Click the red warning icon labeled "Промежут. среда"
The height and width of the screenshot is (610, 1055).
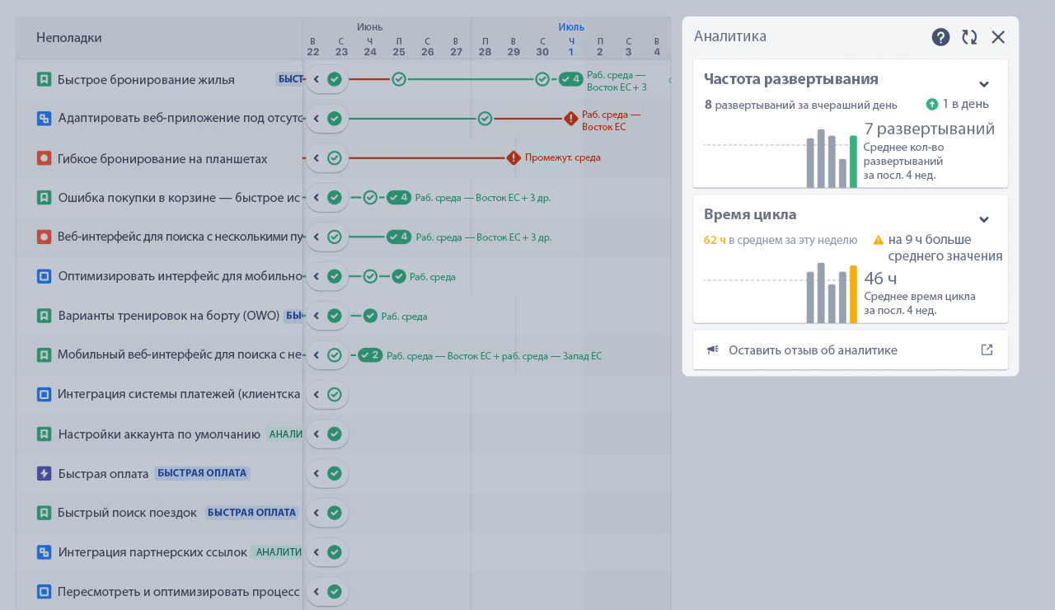[513, 158]
